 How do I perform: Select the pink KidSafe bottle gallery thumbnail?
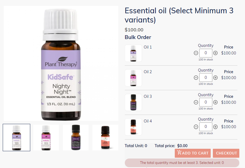point(46,137)
